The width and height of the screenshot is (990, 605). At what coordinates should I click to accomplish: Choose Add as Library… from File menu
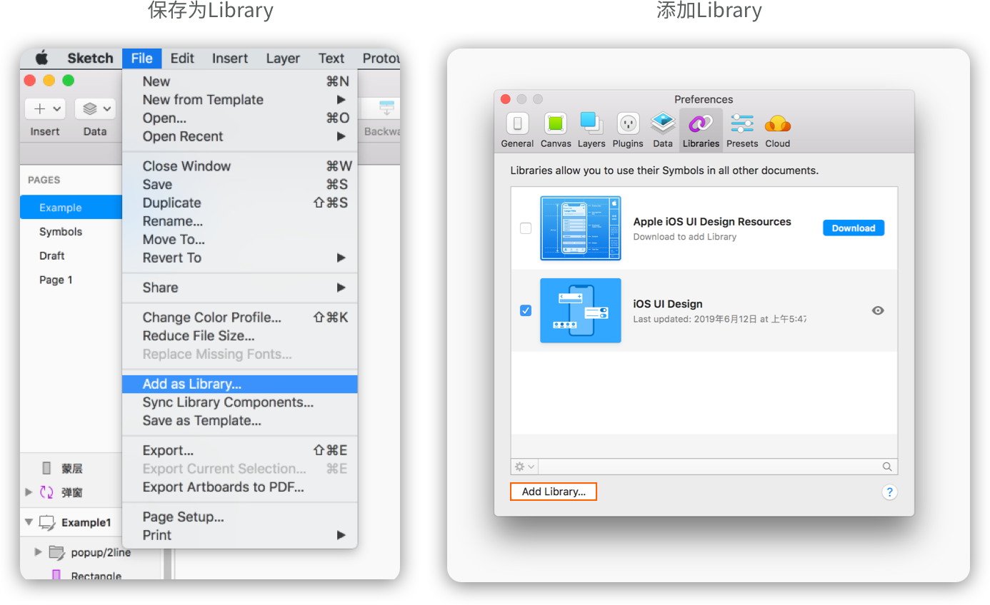[240, 384]
